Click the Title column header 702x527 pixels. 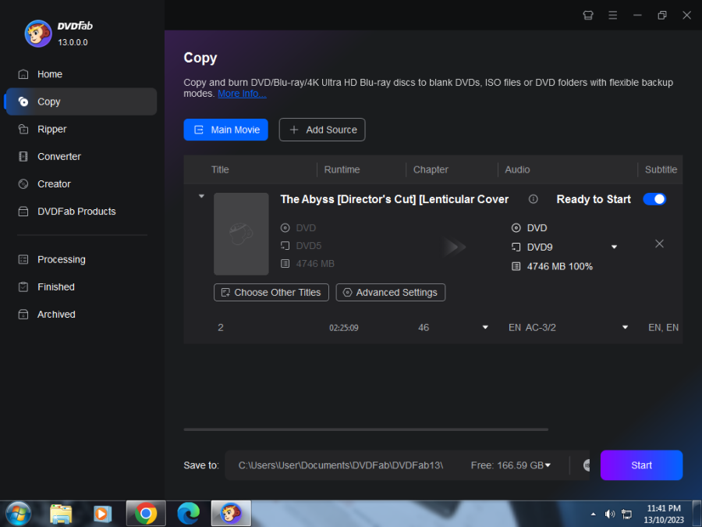point(220,169)
